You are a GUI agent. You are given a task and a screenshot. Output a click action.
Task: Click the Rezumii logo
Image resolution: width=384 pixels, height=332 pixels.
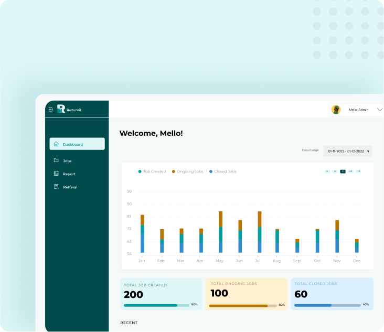point(61,109)
